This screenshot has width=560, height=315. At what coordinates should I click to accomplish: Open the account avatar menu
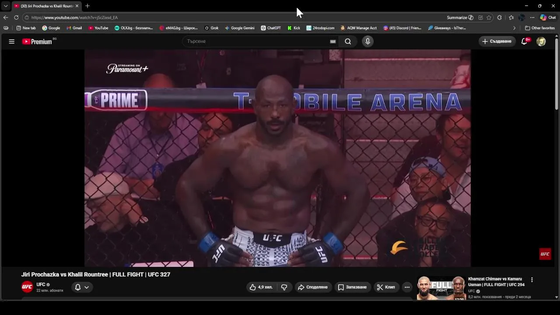coord(541,42)
